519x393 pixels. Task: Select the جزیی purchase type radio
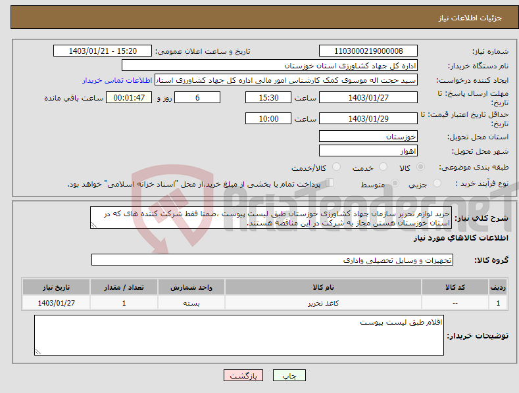437,183
